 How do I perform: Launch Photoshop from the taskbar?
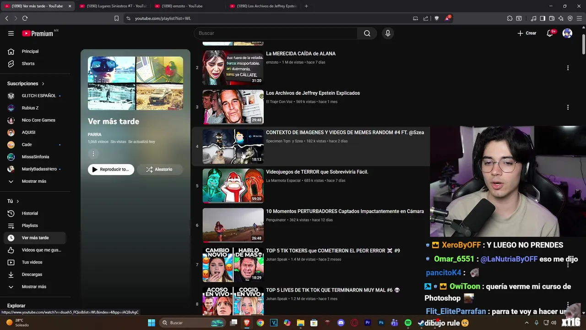(x=381, y=323)
